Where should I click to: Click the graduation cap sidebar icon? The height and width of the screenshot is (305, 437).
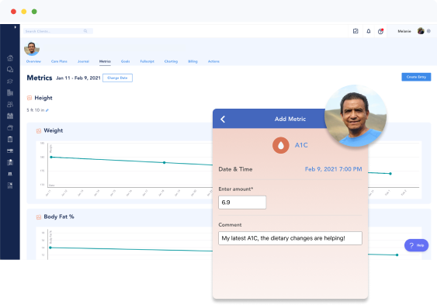tap(10, 81)
